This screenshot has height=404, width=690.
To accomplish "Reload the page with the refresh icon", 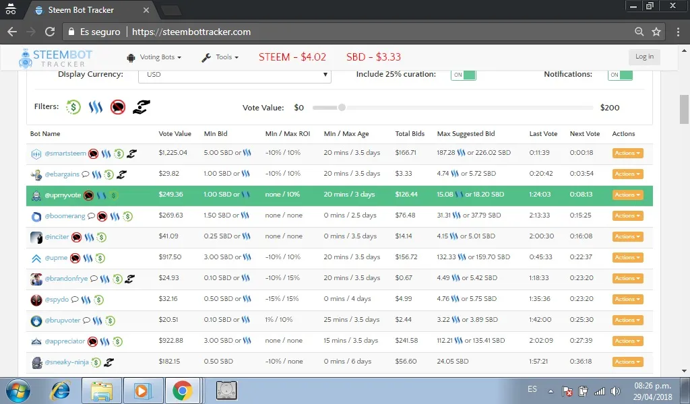I will click(50, 32).
